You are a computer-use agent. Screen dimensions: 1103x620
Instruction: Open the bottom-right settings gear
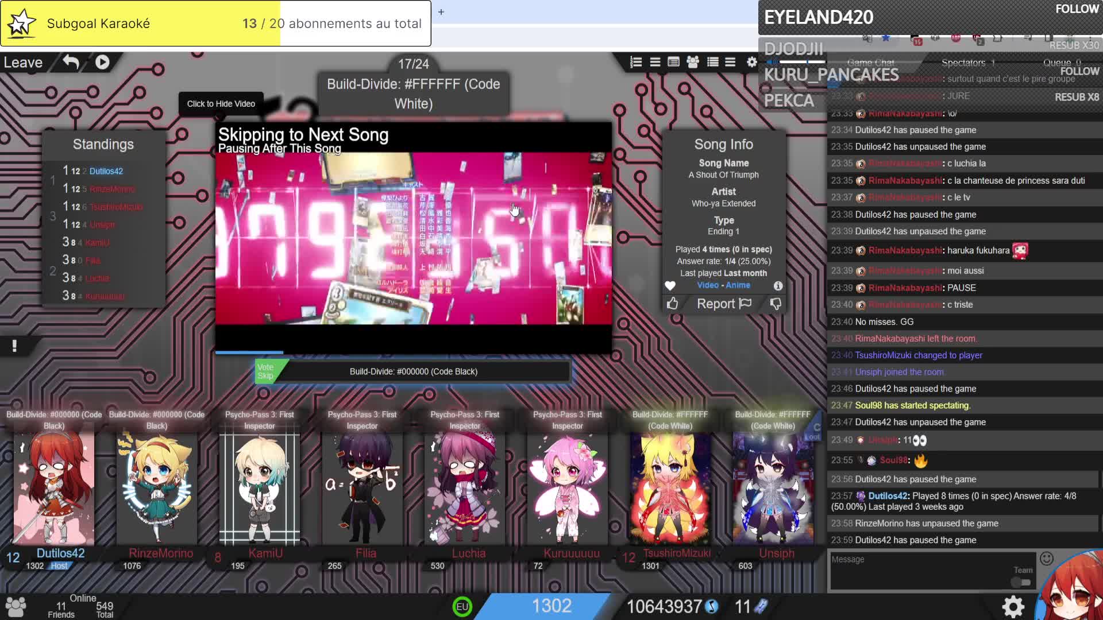point(1013,606)
